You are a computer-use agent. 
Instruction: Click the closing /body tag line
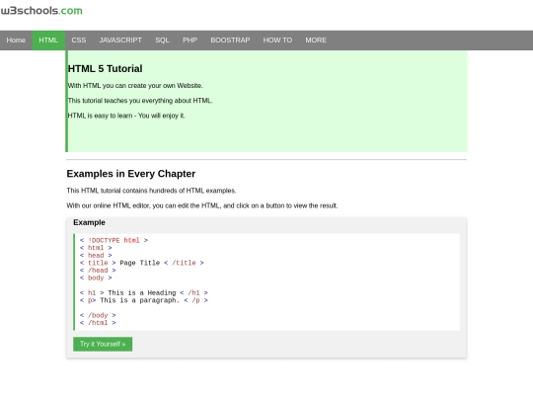(98, 315)
